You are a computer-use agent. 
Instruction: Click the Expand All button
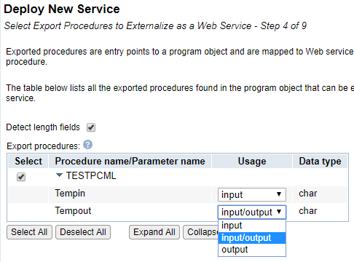(154, 232)
